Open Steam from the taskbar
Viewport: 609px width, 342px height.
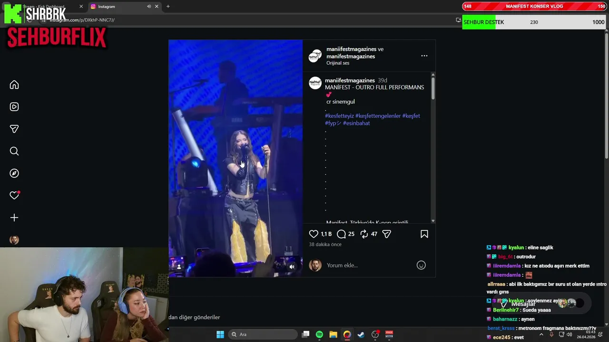(x=361, y=334)
